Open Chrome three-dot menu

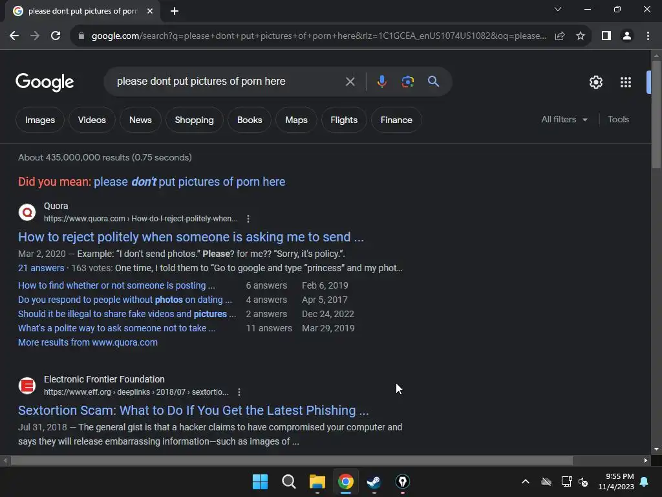(x=648, y=36)
